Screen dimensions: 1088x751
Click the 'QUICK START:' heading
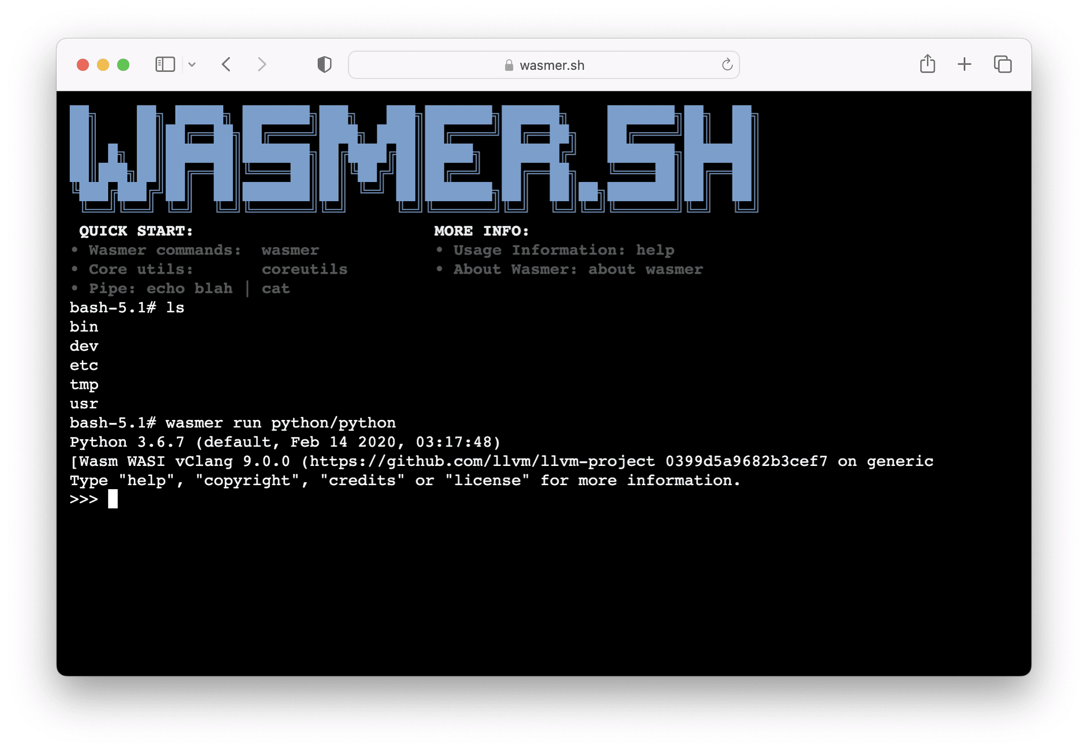pyautogui.click(x=136, y=231)
